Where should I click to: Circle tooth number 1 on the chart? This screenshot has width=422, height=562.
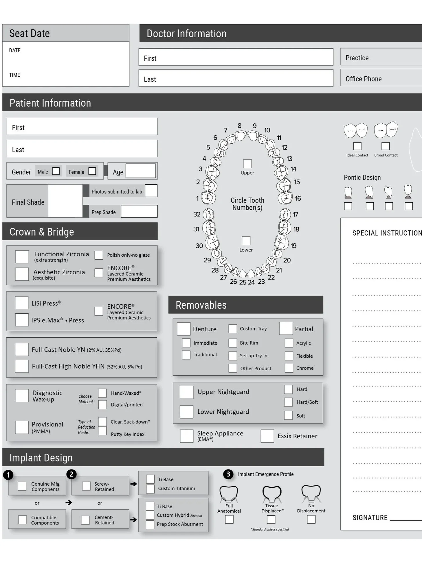click(x=208, y=198)
